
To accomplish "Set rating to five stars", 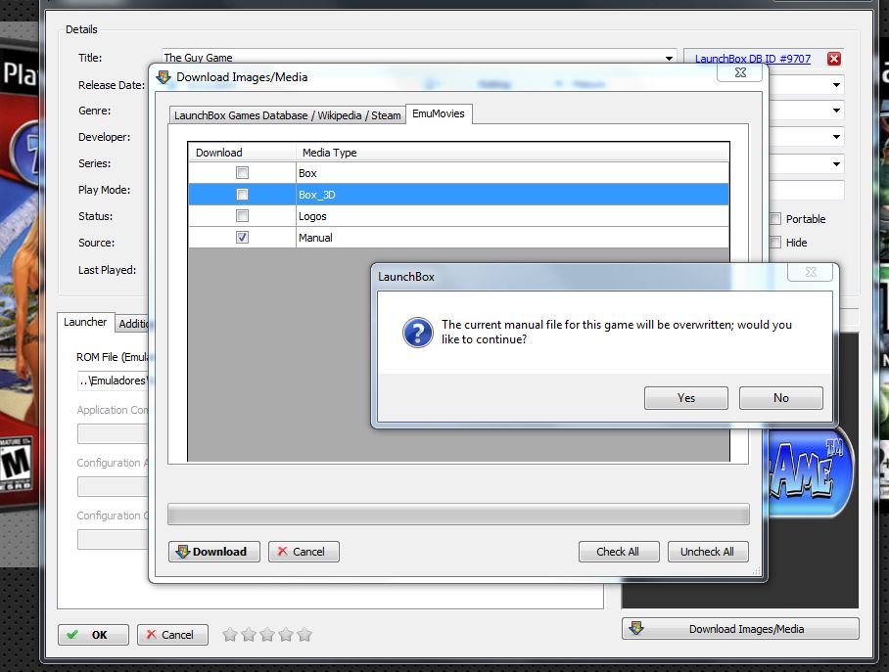I will pyautogui.click(x=304, y=635).
